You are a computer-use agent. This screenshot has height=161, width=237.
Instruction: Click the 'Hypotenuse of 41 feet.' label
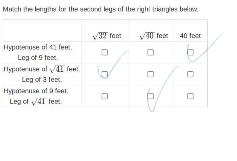click(38, 47)
